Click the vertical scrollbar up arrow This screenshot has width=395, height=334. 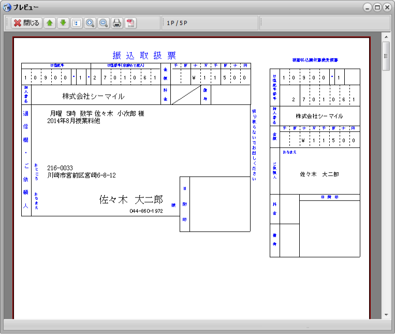pyautogui.click(x=386, y=37)
